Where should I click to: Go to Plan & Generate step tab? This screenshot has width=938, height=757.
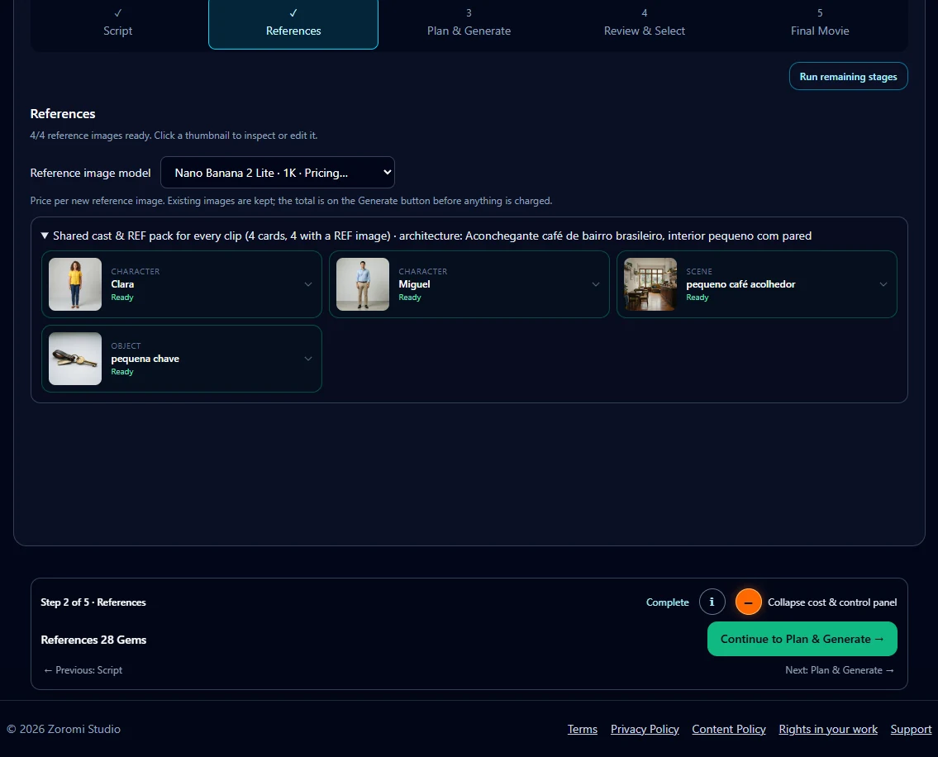coord(469,22)
